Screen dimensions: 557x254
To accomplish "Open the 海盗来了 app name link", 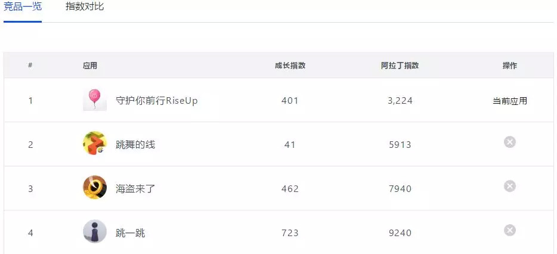I will (x=135, y=189).
